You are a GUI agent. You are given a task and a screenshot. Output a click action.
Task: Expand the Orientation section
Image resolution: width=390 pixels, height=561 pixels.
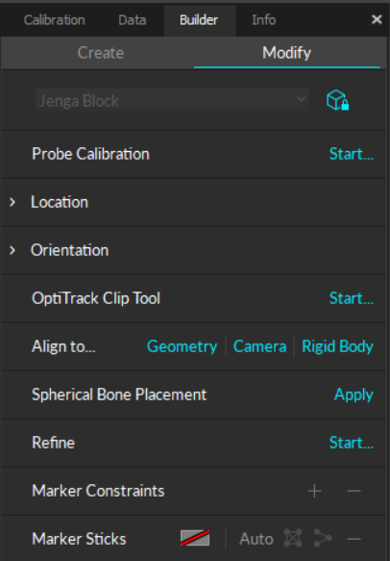(12, 250)
